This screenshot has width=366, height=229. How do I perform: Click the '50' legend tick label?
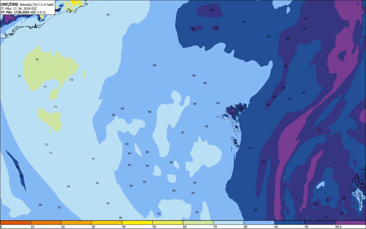coord(154,227)
